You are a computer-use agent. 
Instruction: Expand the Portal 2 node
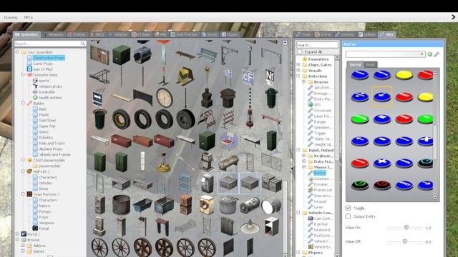(x=17, y=234)
